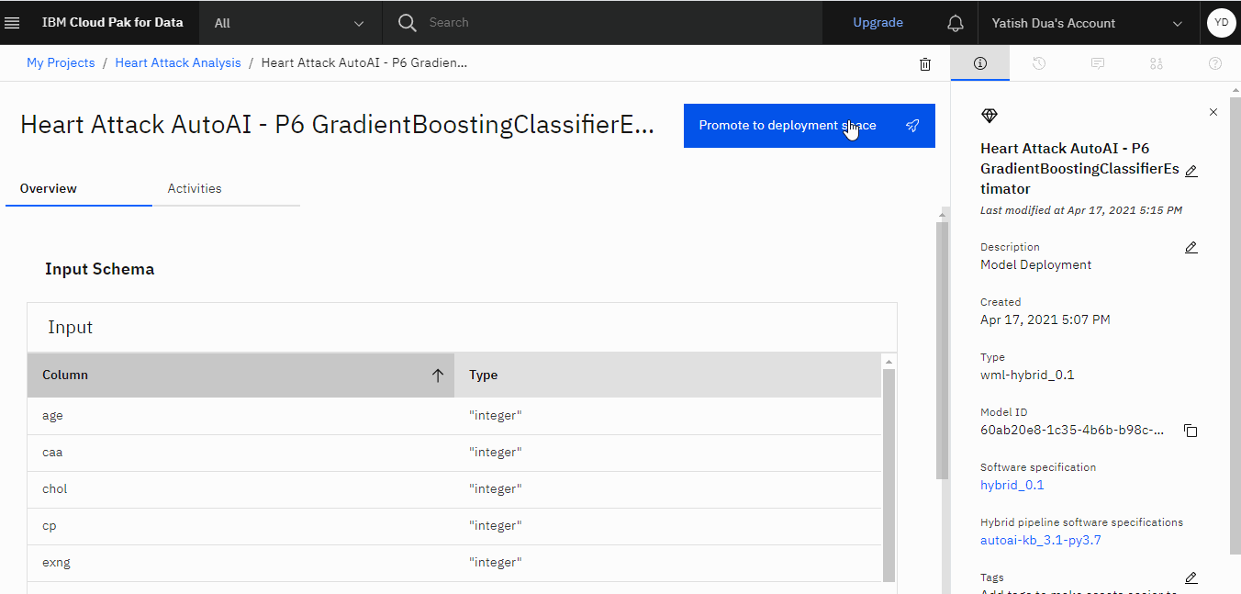Open the help question-mark panel icon
The width and height of the screenshot is (1241, 594).
pyautogui.click(x=1215, y=63)
